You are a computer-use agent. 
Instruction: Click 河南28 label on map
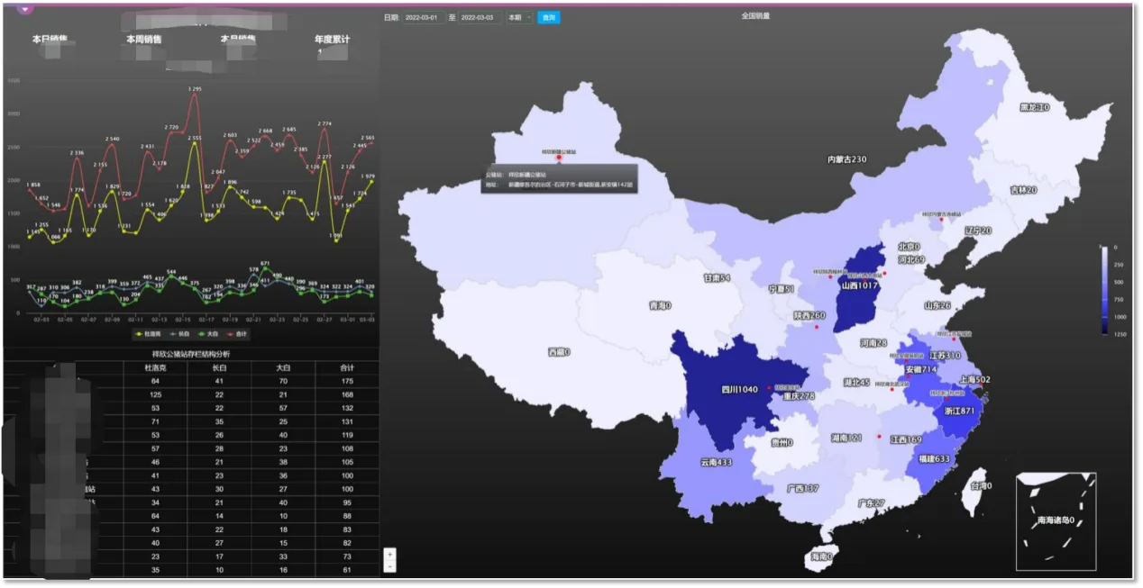click(x=873, y=343)
